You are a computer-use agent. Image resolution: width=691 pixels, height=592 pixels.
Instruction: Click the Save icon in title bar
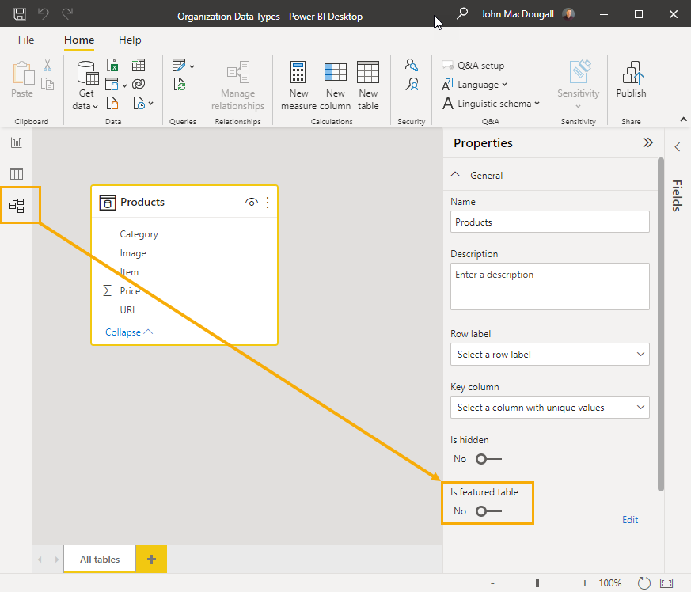(x=19, y=14)
